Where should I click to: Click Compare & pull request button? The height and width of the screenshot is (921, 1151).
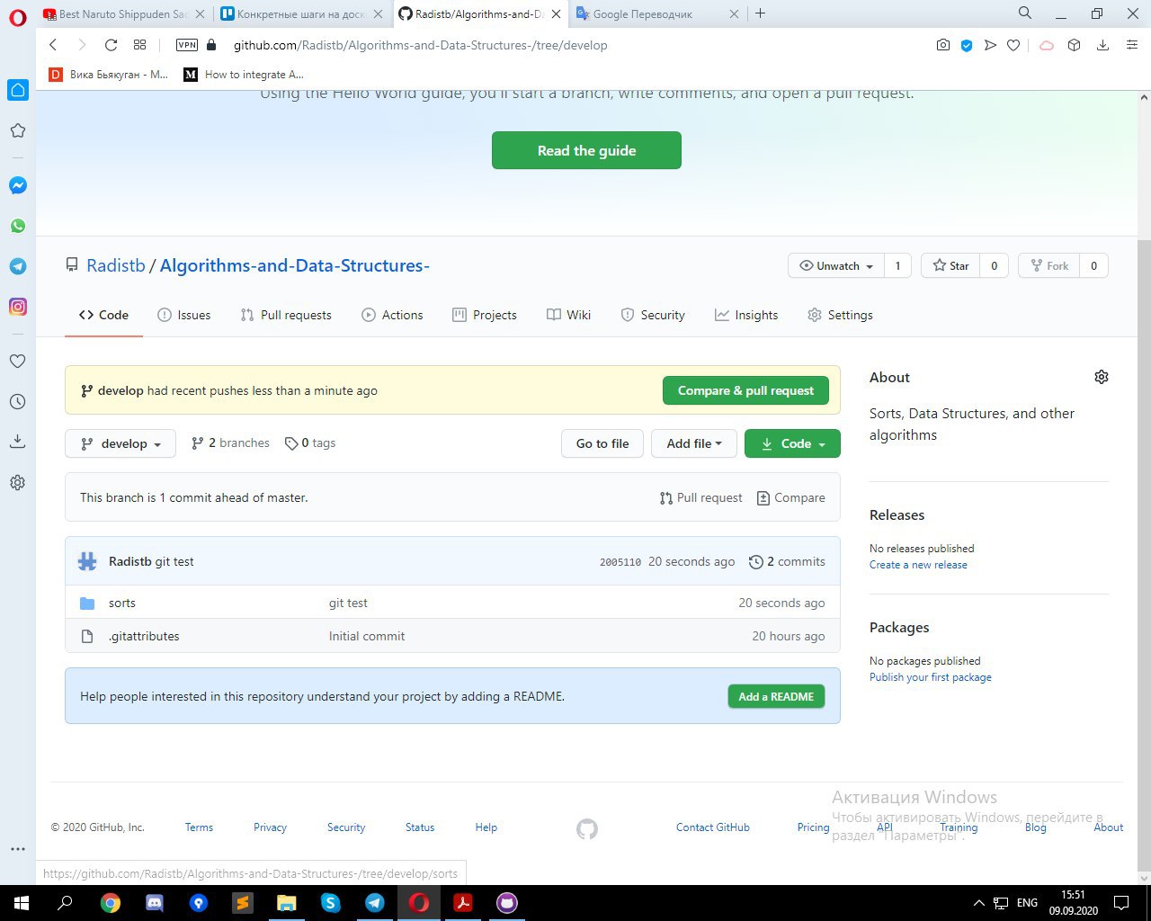(x=745, y=390)
